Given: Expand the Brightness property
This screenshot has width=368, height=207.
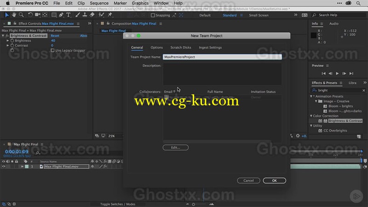Looking at the screenshot, I should pos(8,40).
